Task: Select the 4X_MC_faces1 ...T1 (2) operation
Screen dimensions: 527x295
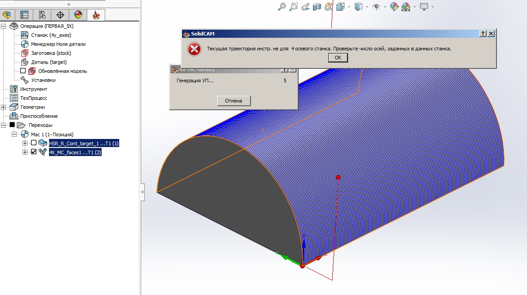Action: pyautogui.click(x=75, y=152)
